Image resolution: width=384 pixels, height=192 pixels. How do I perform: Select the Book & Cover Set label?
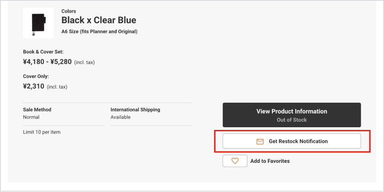[x=43, y=52]
